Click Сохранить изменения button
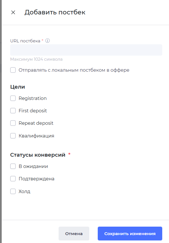Image resolution: width=169 pixels, height=243 pixels. click(130, 234)
